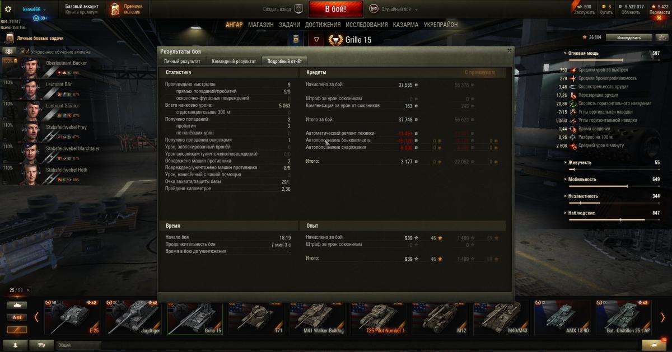Toggle the x2 bonus vehicle filter
Image resolution: width=672 pixels, height=352 pixels.
17,317
